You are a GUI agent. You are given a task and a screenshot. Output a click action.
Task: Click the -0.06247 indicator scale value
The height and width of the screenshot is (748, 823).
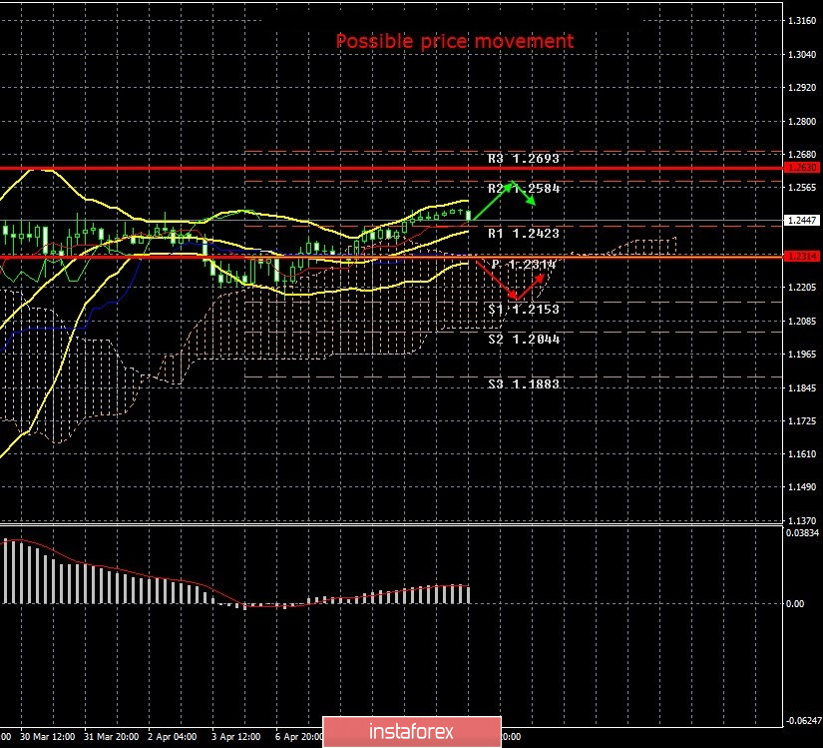tap(803, 721)
